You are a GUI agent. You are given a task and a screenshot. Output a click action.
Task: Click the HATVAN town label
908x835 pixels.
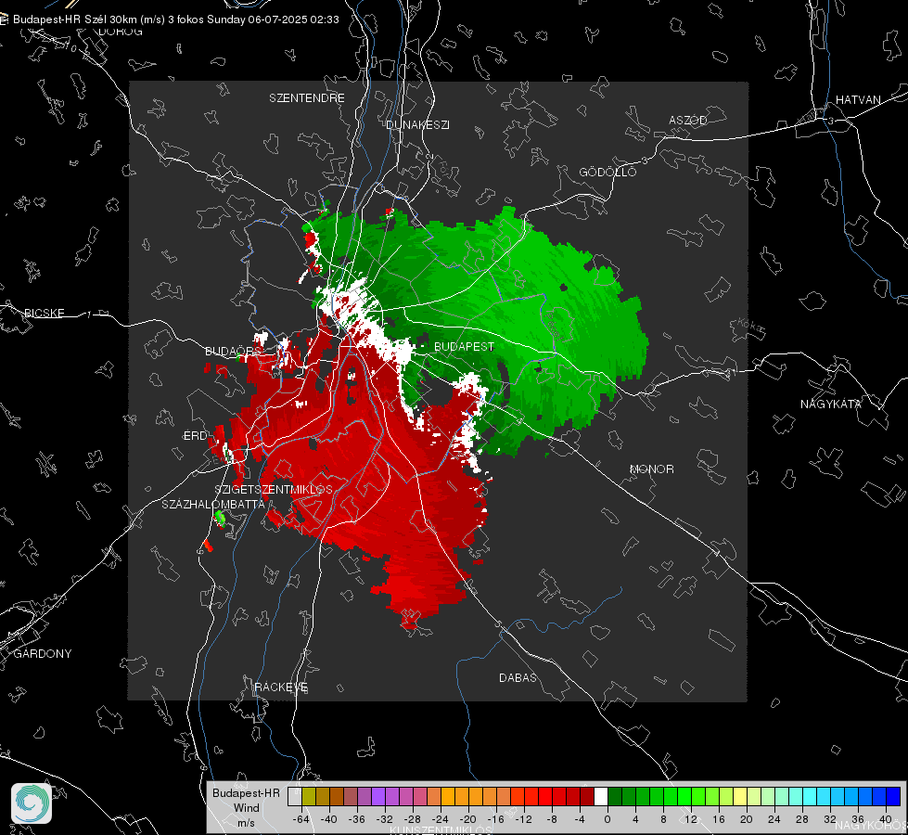(858, 99)
